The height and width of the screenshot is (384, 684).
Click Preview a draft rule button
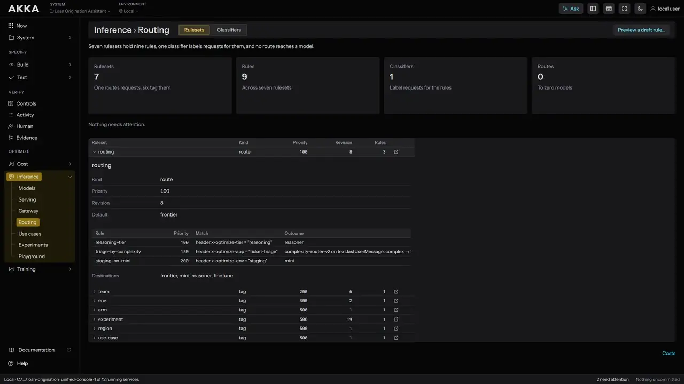click(641, 30)
